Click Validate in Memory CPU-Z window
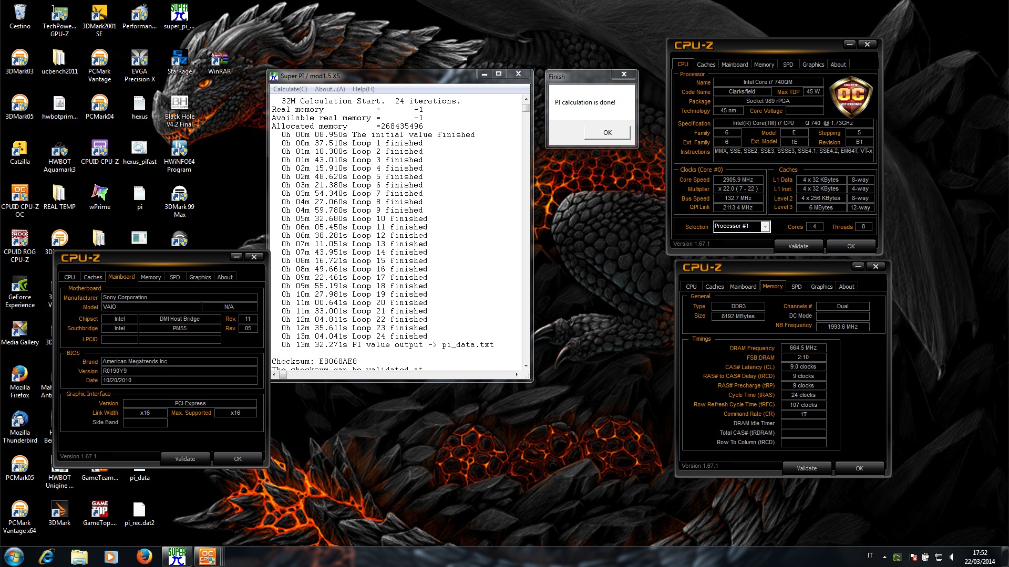Image resolution: width=1009 pixels, height=567 pixels. (807, 468)
